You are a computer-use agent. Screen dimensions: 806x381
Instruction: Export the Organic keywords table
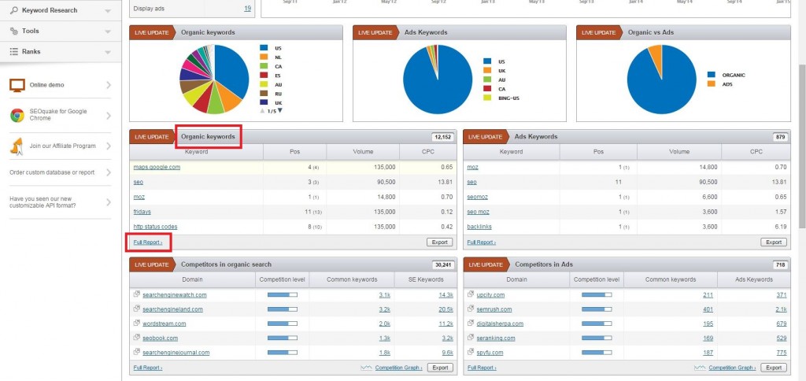coord(439,242)
